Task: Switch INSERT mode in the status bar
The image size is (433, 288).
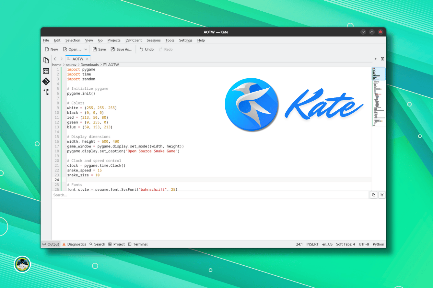Action: pos(312,244)
